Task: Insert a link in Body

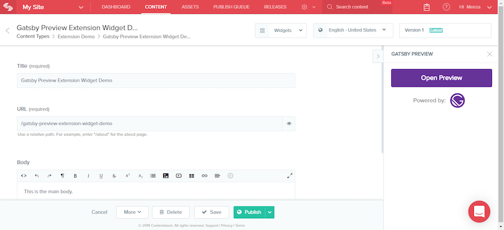Action: tap(204, 176)
